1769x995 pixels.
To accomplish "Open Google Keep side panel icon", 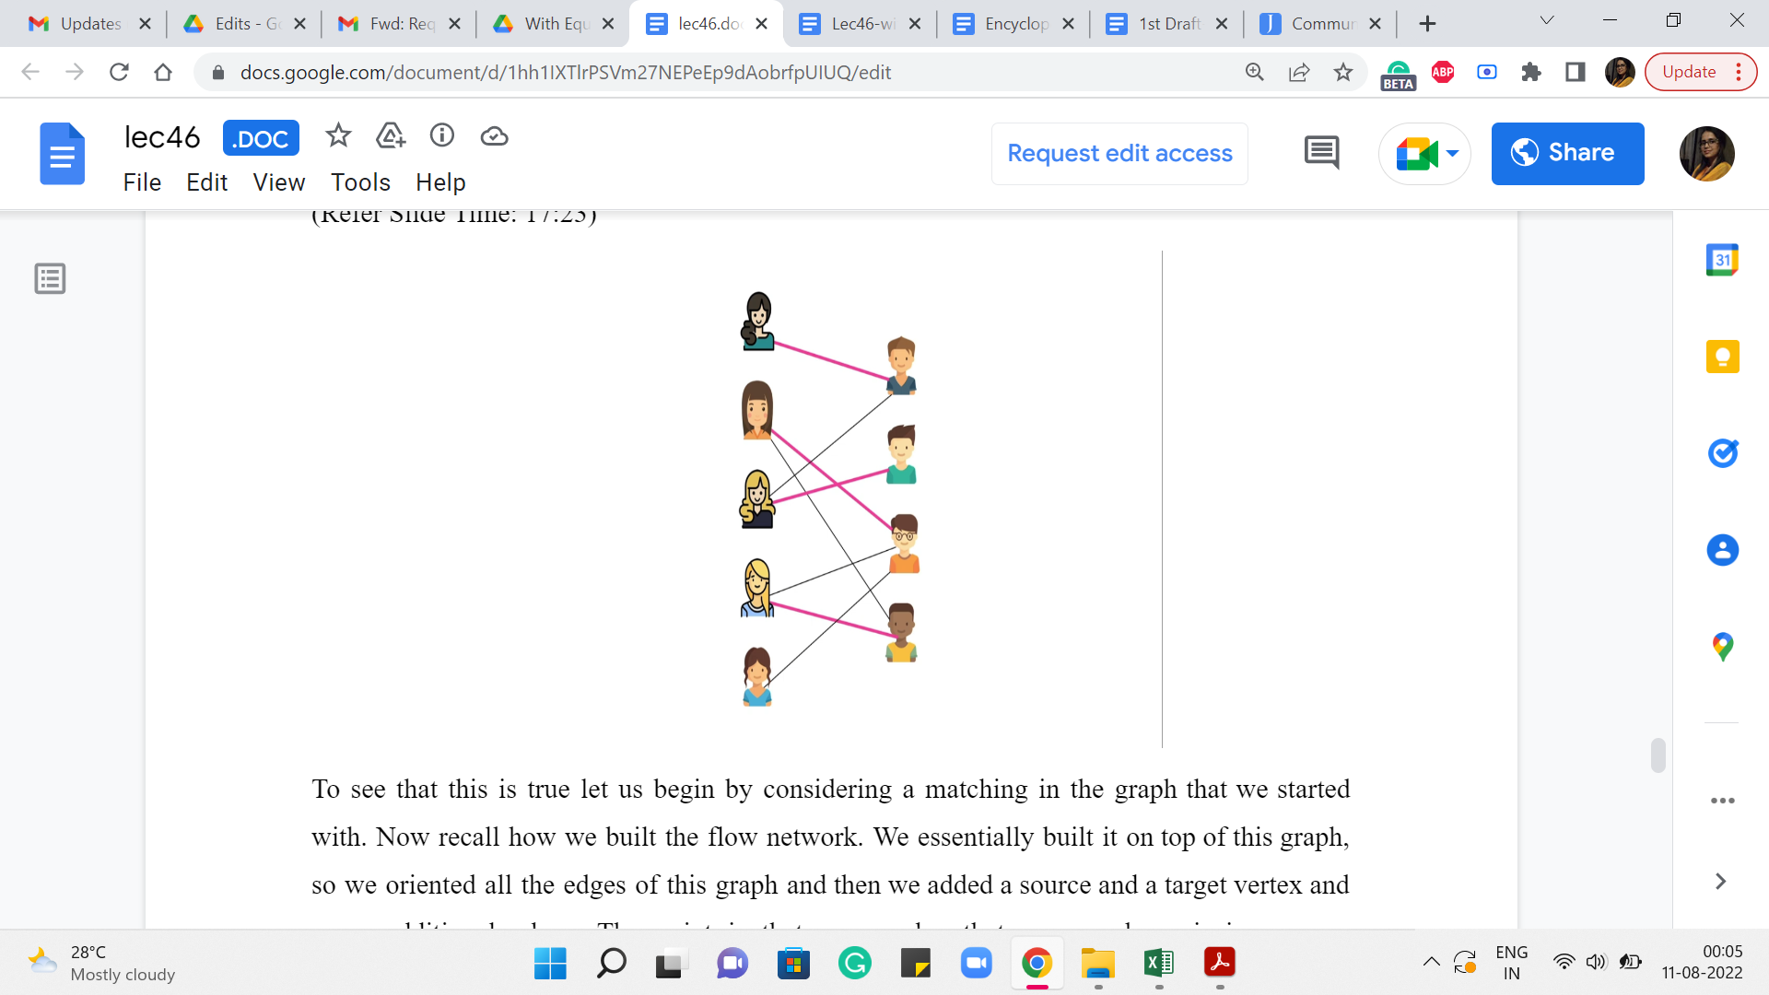I will 1722,357.
